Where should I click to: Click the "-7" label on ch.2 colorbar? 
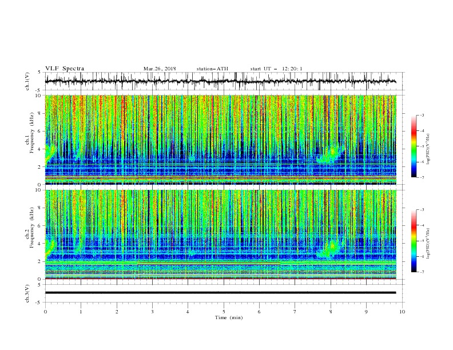(x=422, y=272)
